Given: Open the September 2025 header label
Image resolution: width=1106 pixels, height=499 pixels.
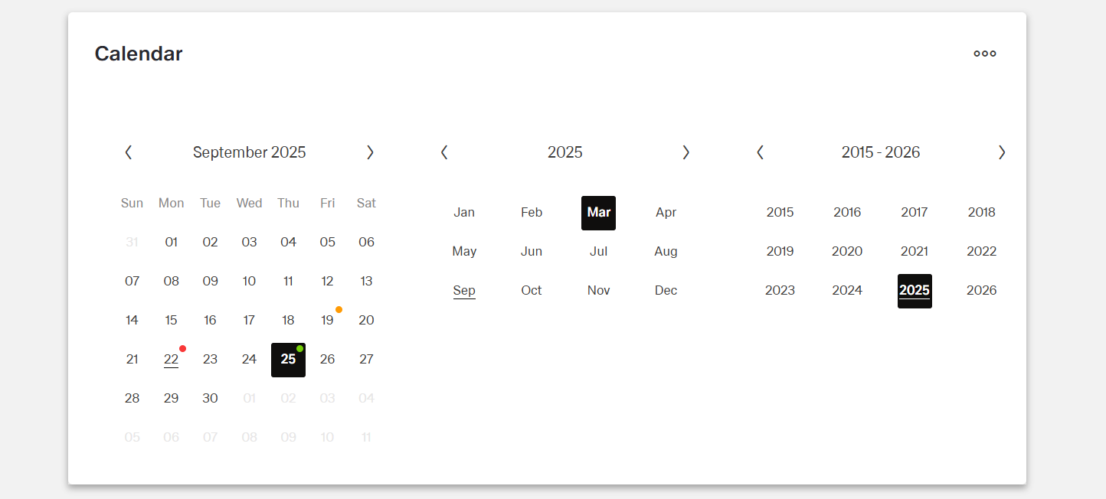Looking at the screenshot, I should point(249,152).
